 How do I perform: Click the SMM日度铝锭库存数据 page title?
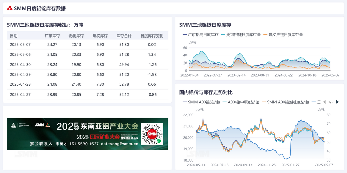[x=40, y=8]
